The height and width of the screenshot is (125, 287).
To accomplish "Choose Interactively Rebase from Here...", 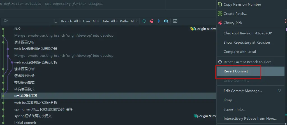I will (251, 118).
